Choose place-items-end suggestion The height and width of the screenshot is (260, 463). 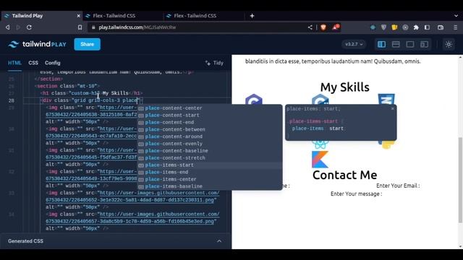pos(209,172)
